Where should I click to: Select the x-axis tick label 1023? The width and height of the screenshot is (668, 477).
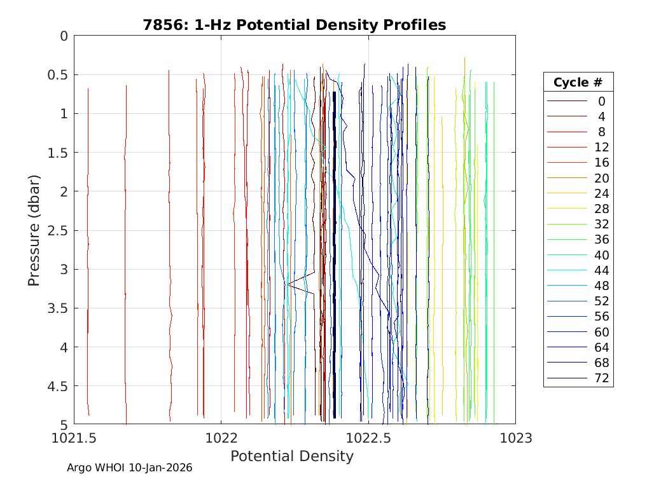pos(515,438)
